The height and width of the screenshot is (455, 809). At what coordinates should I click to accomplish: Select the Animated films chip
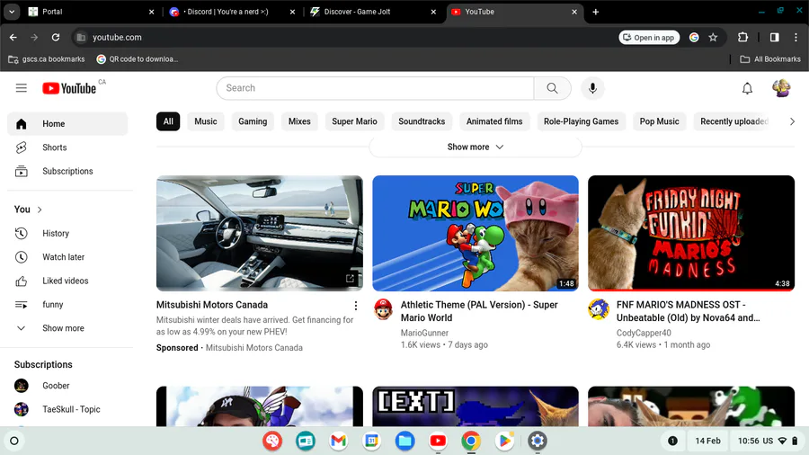[x=494, y=121]
